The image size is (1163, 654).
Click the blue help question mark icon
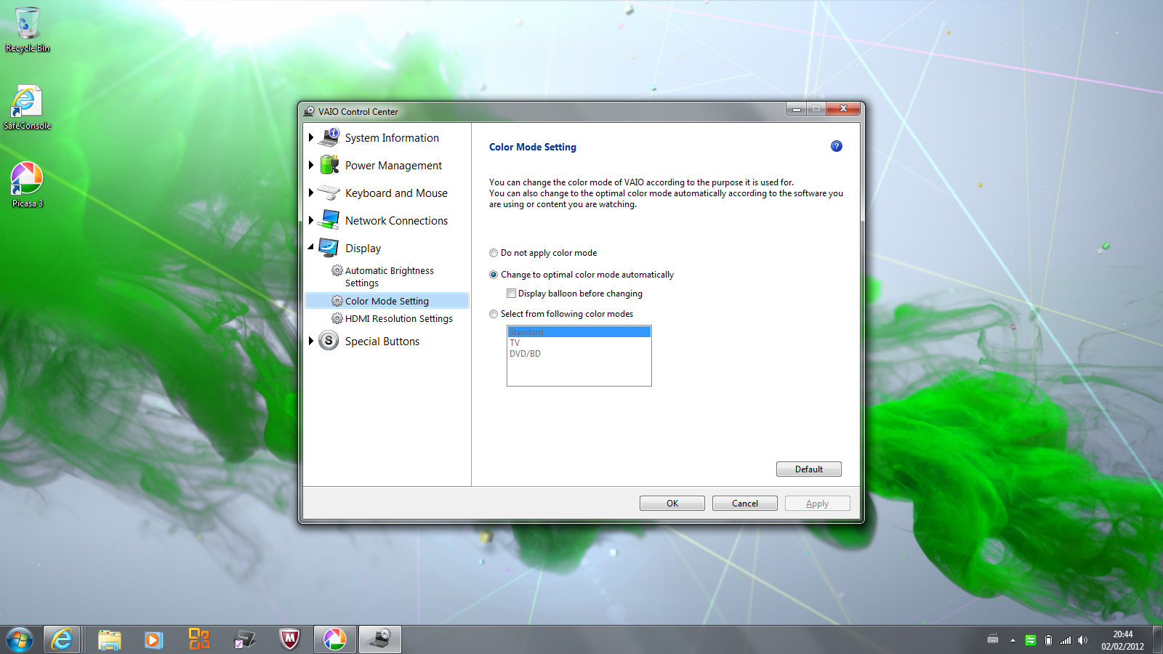(x=836, y=146)
